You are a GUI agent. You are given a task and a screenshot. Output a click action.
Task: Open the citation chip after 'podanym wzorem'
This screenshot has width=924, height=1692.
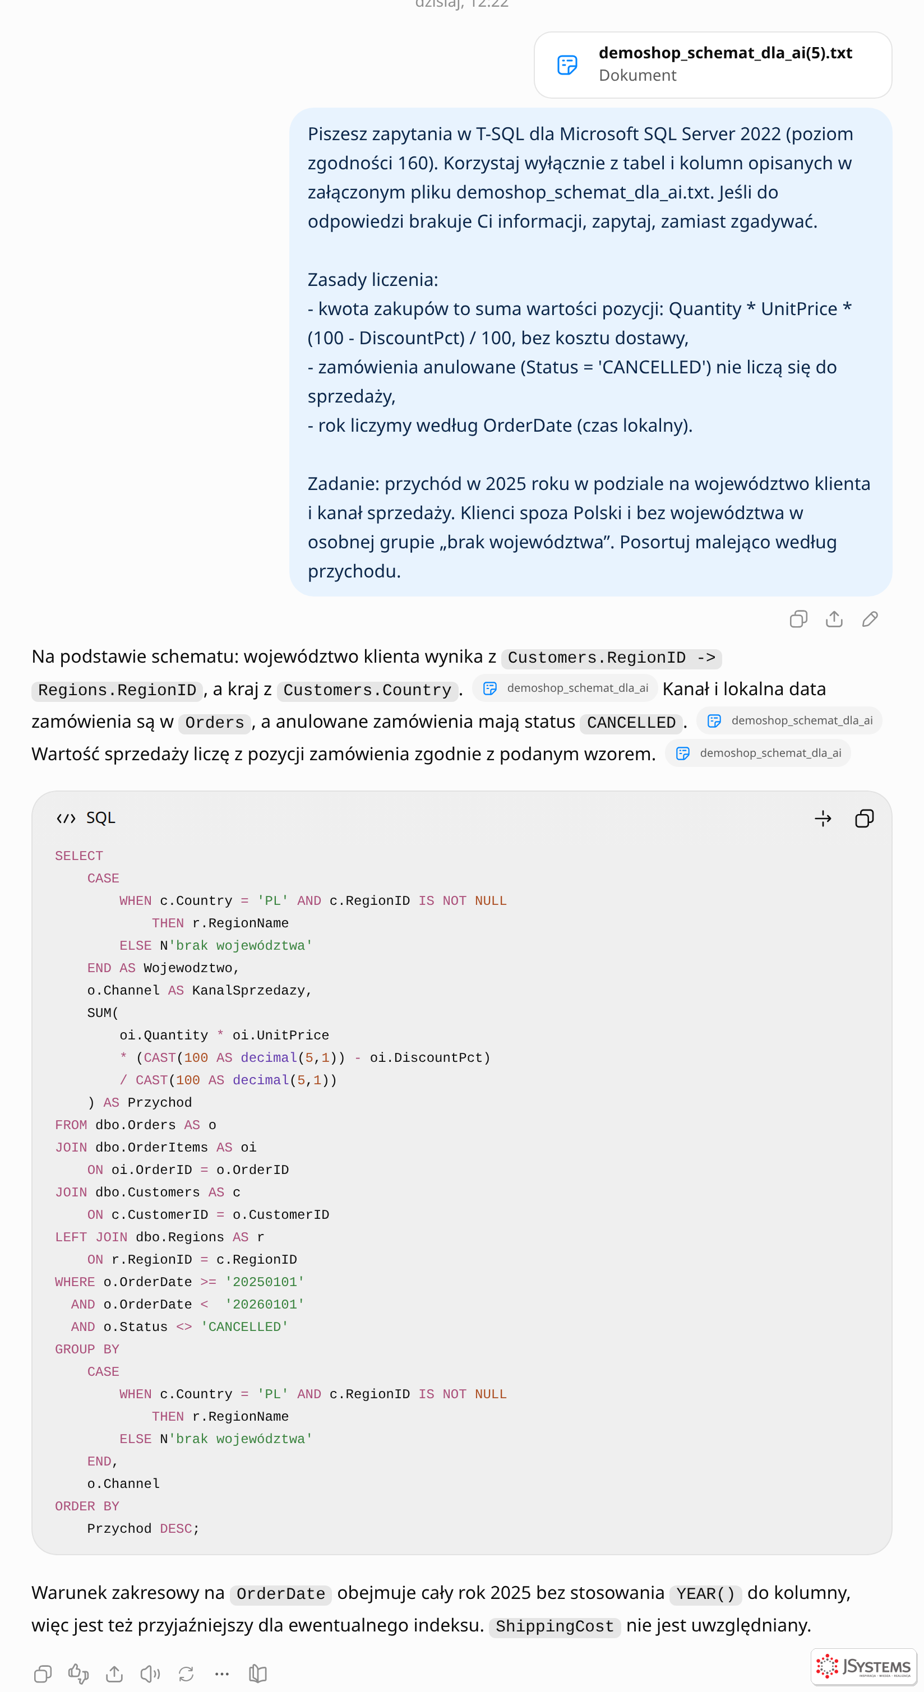point(758,753)
